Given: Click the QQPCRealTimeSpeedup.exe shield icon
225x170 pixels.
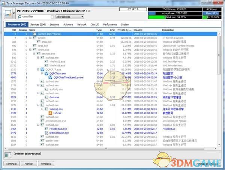Looking at the screenshot, I should tap(50, 78).
